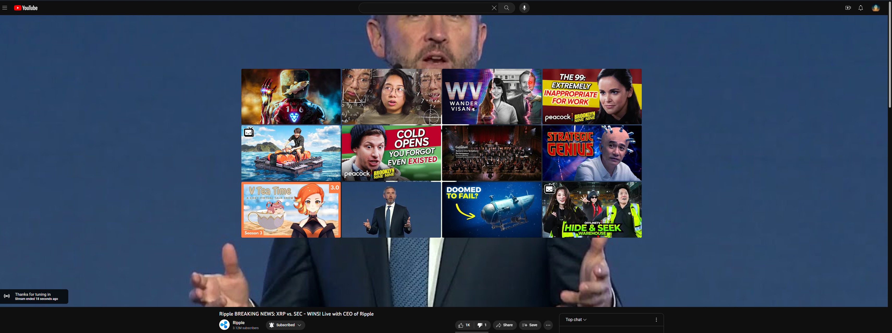892x333 pixels.
Task: Expand the Subscribed notification dropdown
Action: pyautogui.click(x=285, y=325)
